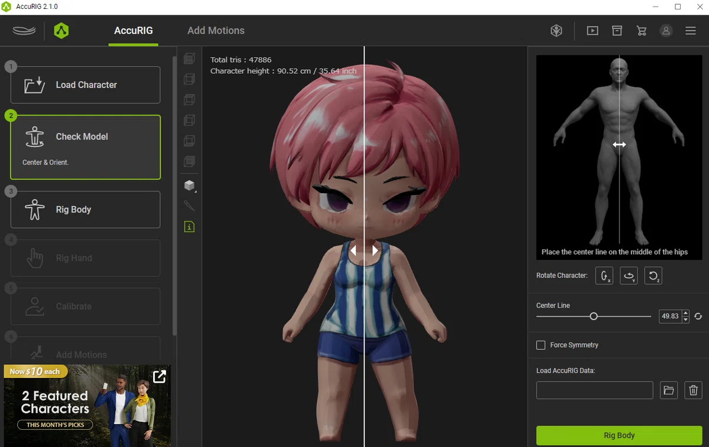Screen dimensions: 709x447
Task: Open the inventory box icon
Action: 617,31
